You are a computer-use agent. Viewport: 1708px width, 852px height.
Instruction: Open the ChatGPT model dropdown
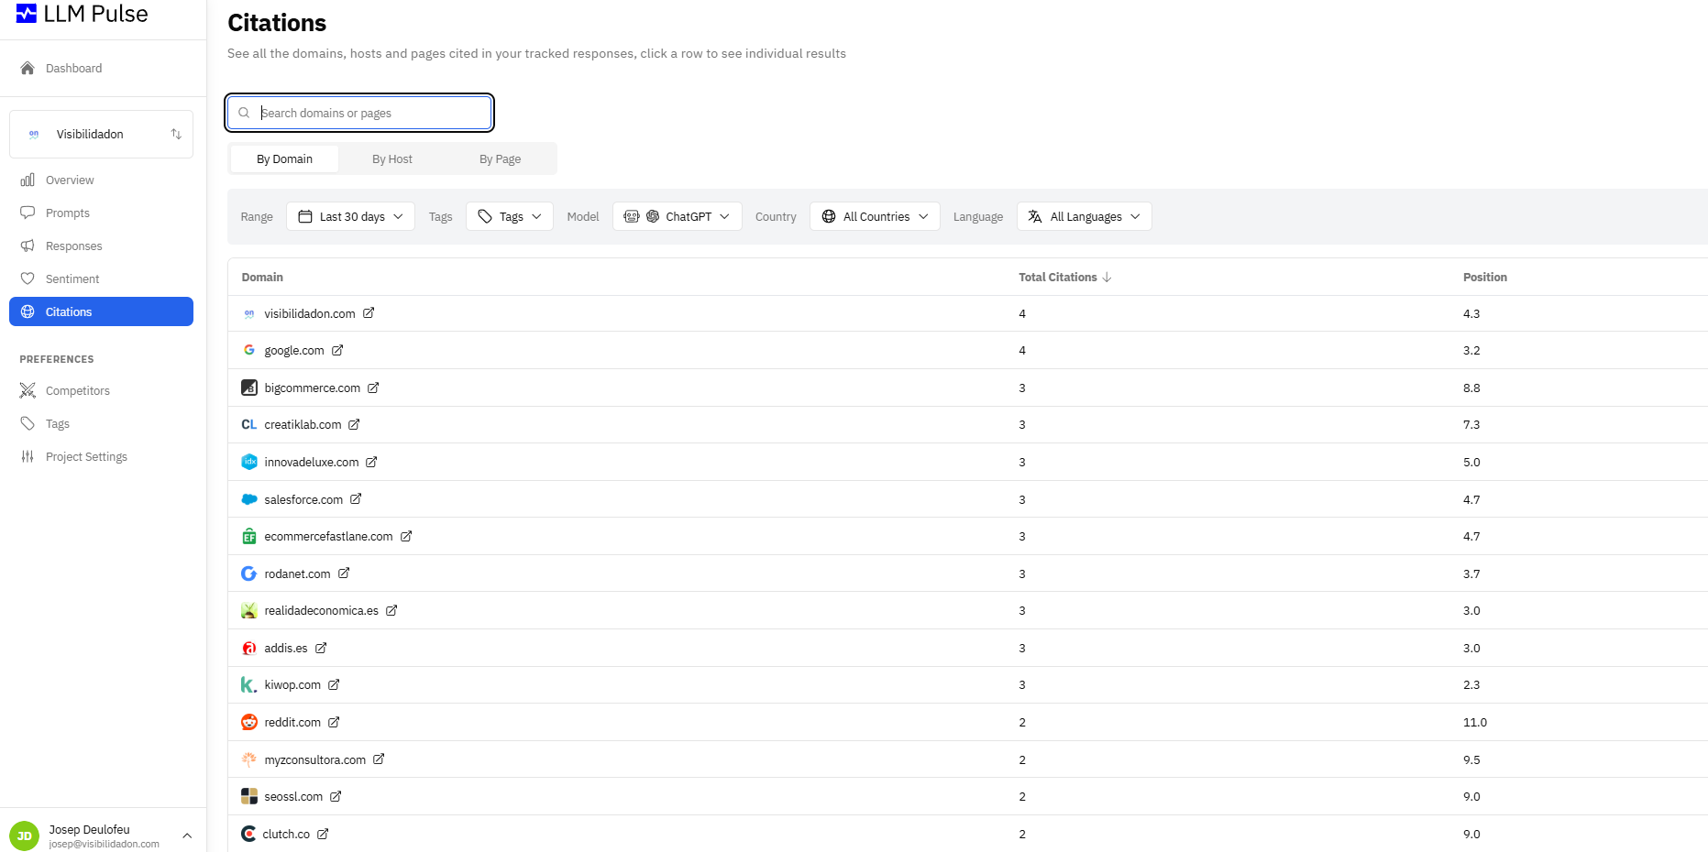tap(677, 217)
